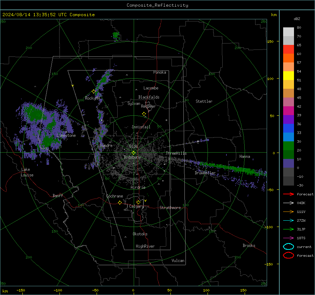Click the magenta 18TS arrow icon

[x=288, y=238]
